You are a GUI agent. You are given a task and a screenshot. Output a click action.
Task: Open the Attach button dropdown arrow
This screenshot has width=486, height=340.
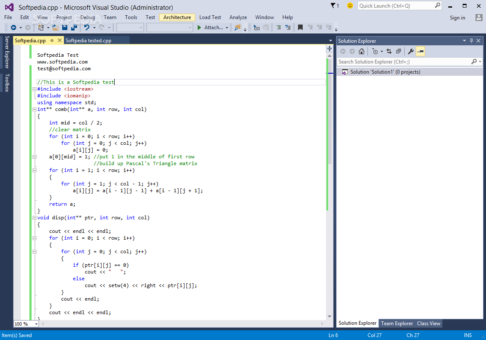(x=227, y=28)
